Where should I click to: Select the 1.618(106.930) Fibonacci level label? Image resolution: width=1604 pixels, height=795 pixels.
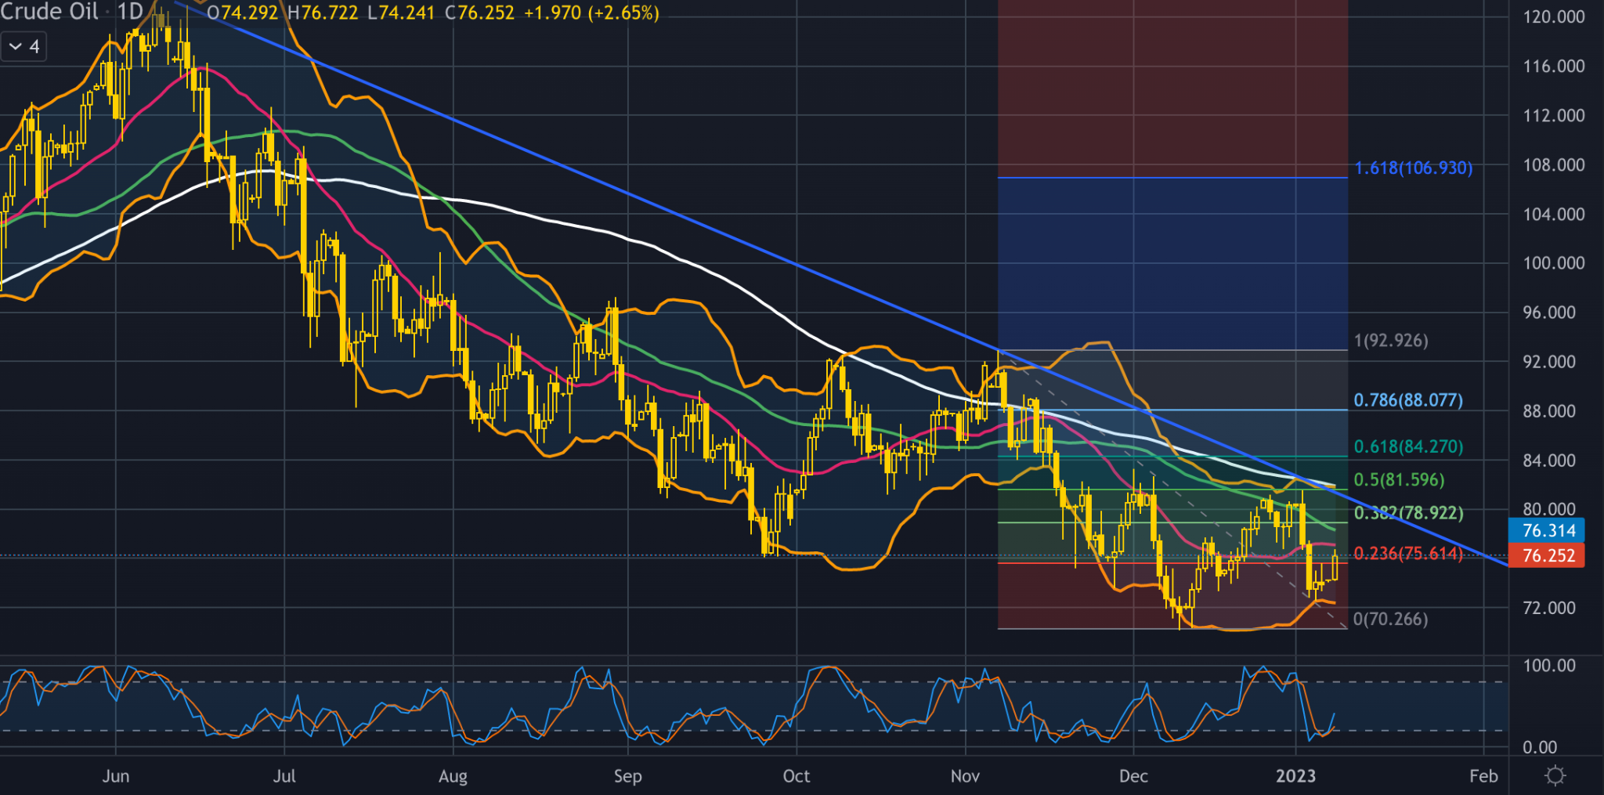1414,168
